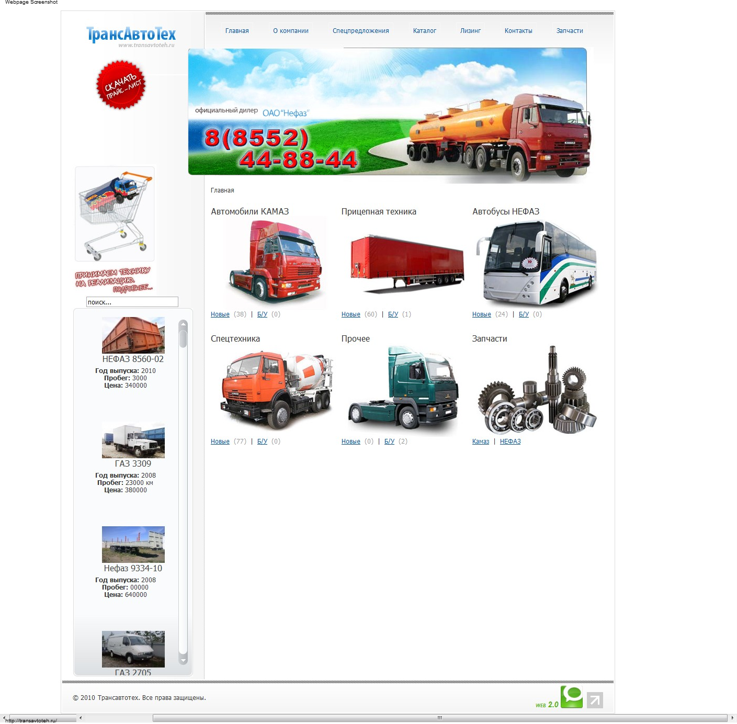Image resolution: width=737 pixels, height=724 pixels.
Task: Click the ТрансАвтоТех site logo
Action: coord(130,35)
